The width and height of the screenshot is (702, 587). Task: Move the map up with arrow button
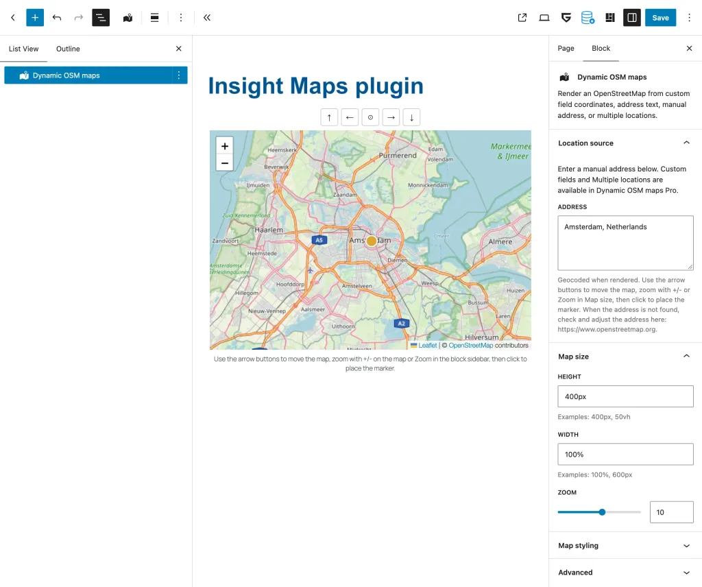coord(329,117)
